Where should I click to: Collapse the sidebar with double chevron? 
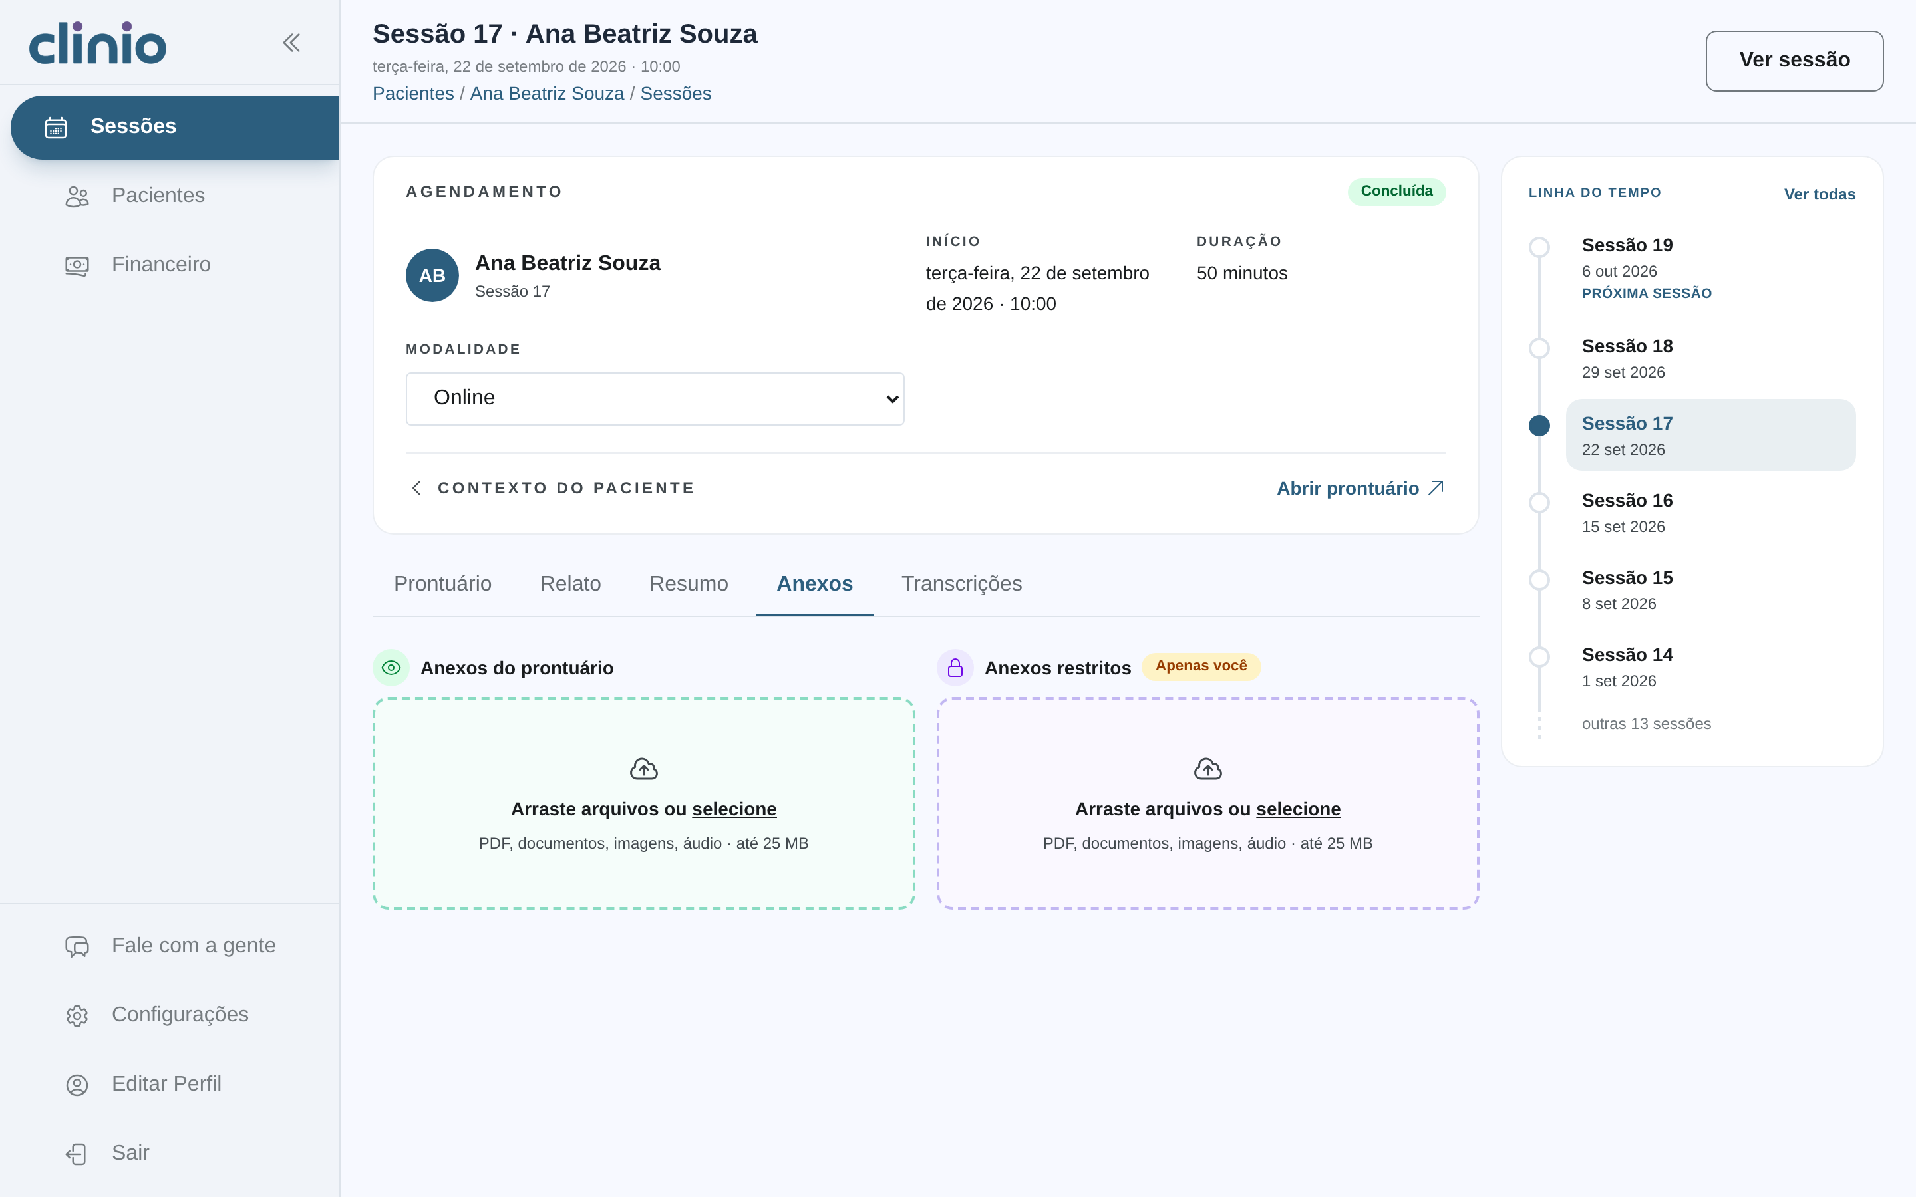coord(291,43)
